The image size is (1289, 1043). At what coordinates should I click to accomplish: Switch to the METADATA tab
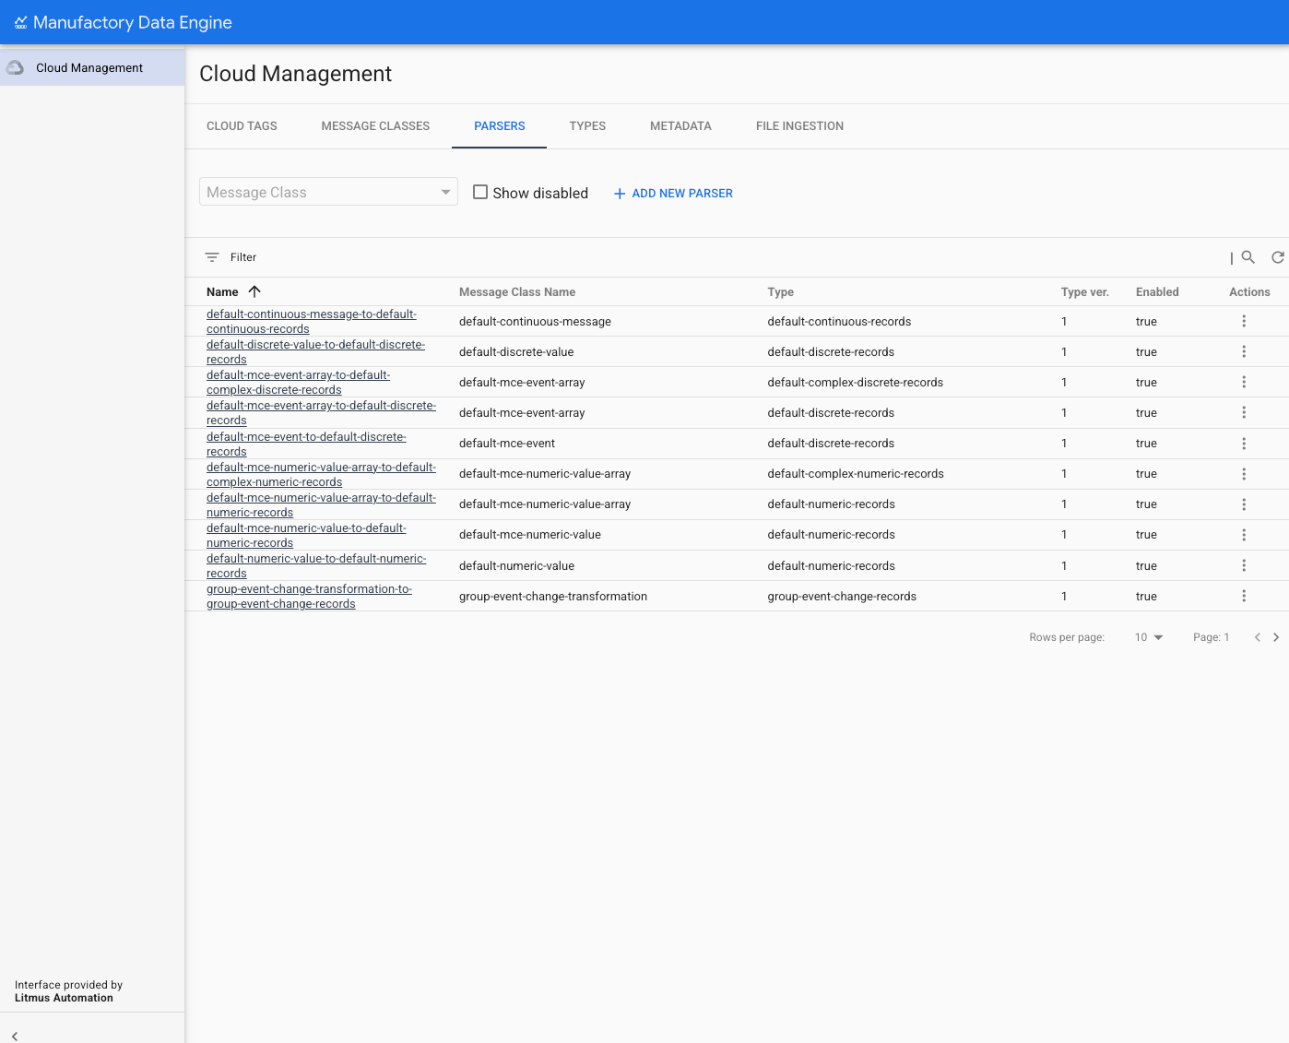[680, 125]
